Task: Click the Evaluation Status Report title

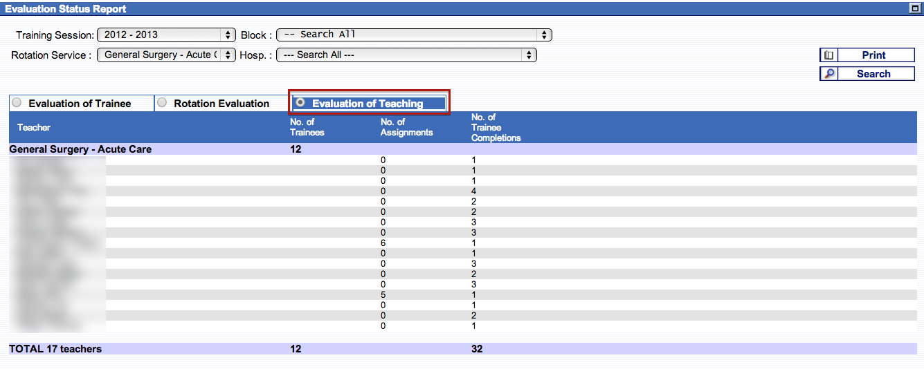Action: pos(66,9)
